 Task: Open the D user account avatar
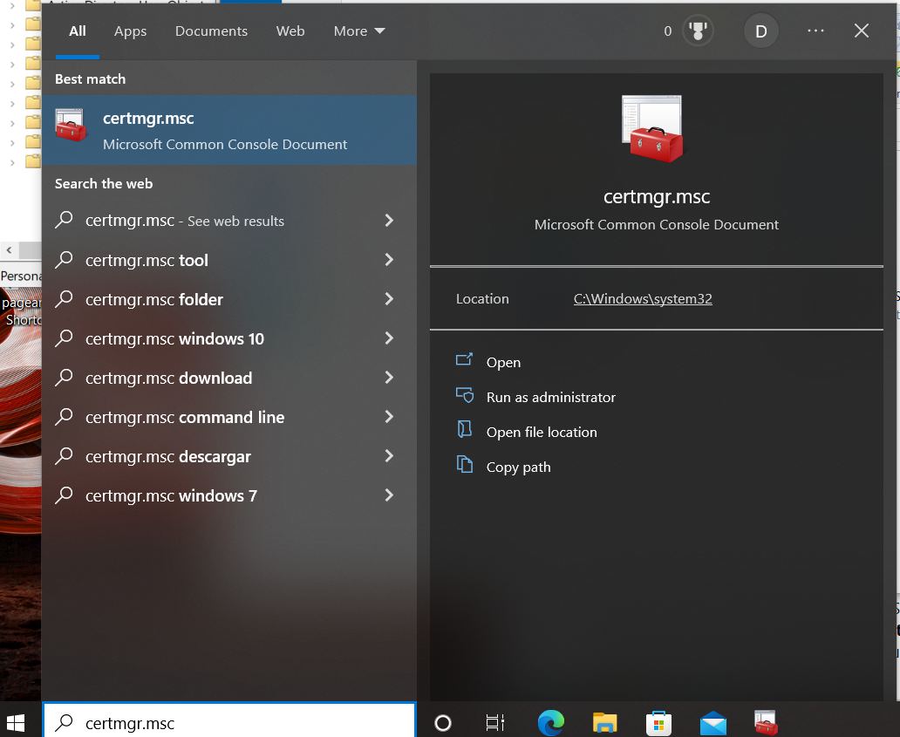(760, 31)
